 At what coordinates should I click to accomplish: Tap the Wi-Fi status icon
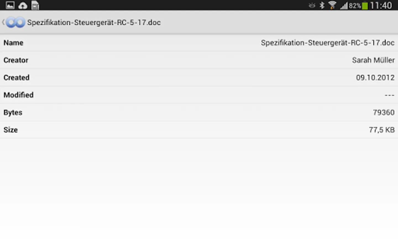click(x=332, y=5)
